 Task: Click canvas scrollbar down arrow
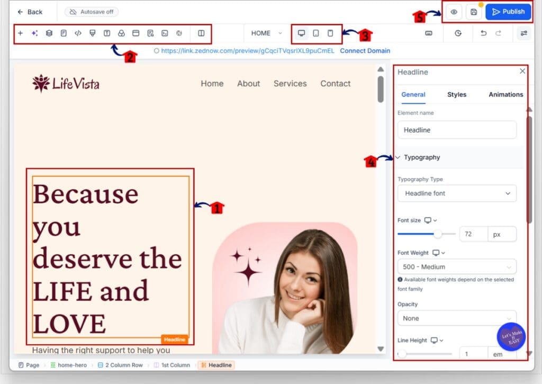click(x=381, y=349)
